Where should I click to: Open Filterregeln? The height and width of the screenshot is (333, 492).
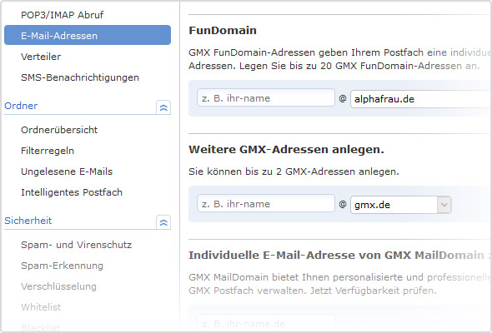[x=48, y=151]
